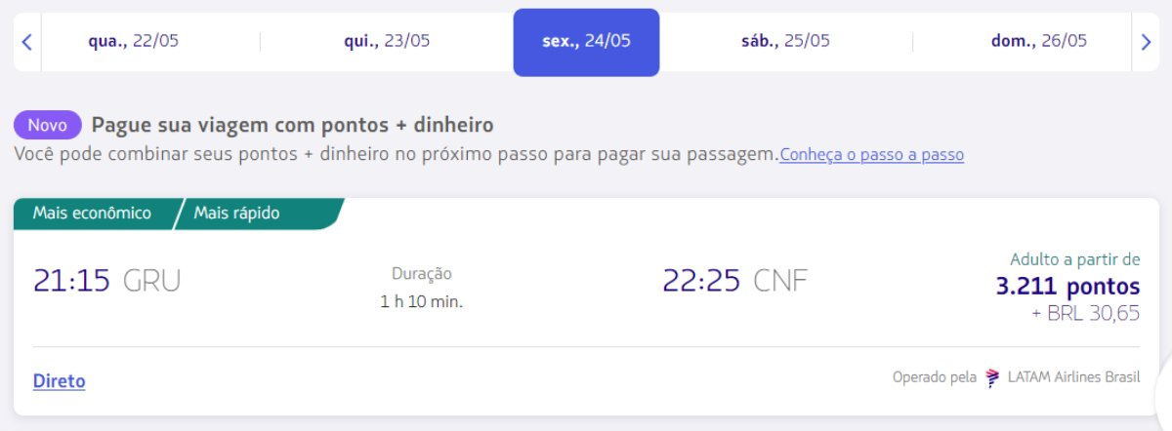1172x431 pixels.
Task: Click the Mais econômico label
Action: [92, 214]
